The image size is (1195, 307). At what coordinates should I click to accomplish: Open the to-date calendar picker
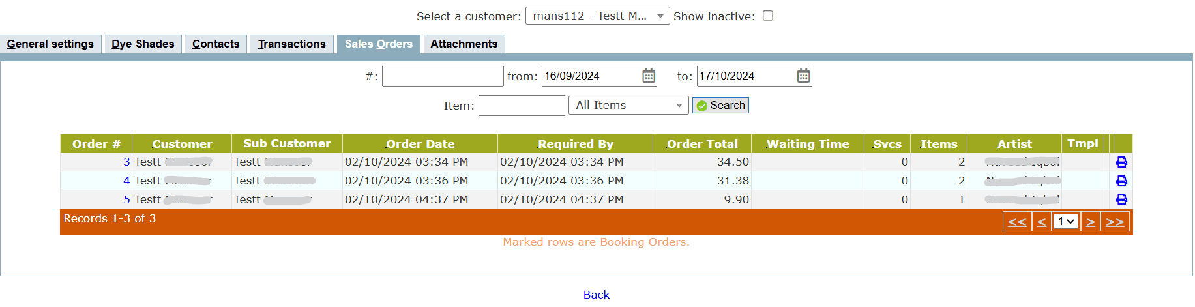pos(803,76)
